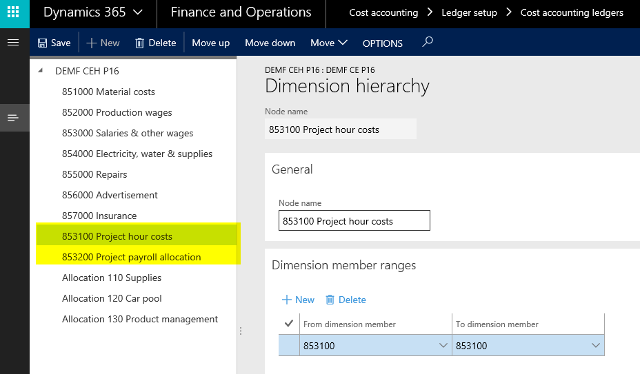
Task: Click the search magnifier icon in toolbar
Action: click(x=428, y=42)
